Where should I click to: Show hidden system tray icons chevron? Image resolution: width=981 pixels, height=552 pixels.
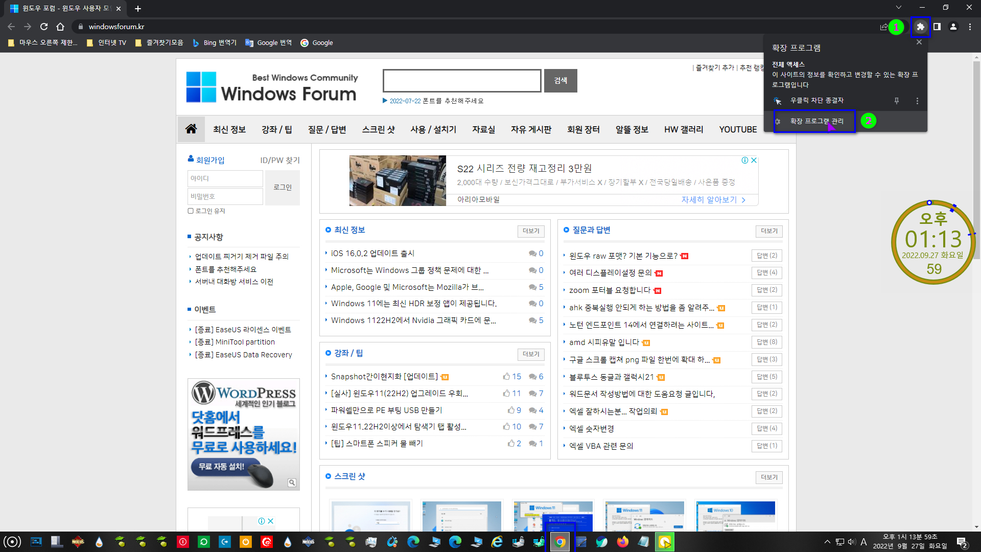(x=827, y=542)
